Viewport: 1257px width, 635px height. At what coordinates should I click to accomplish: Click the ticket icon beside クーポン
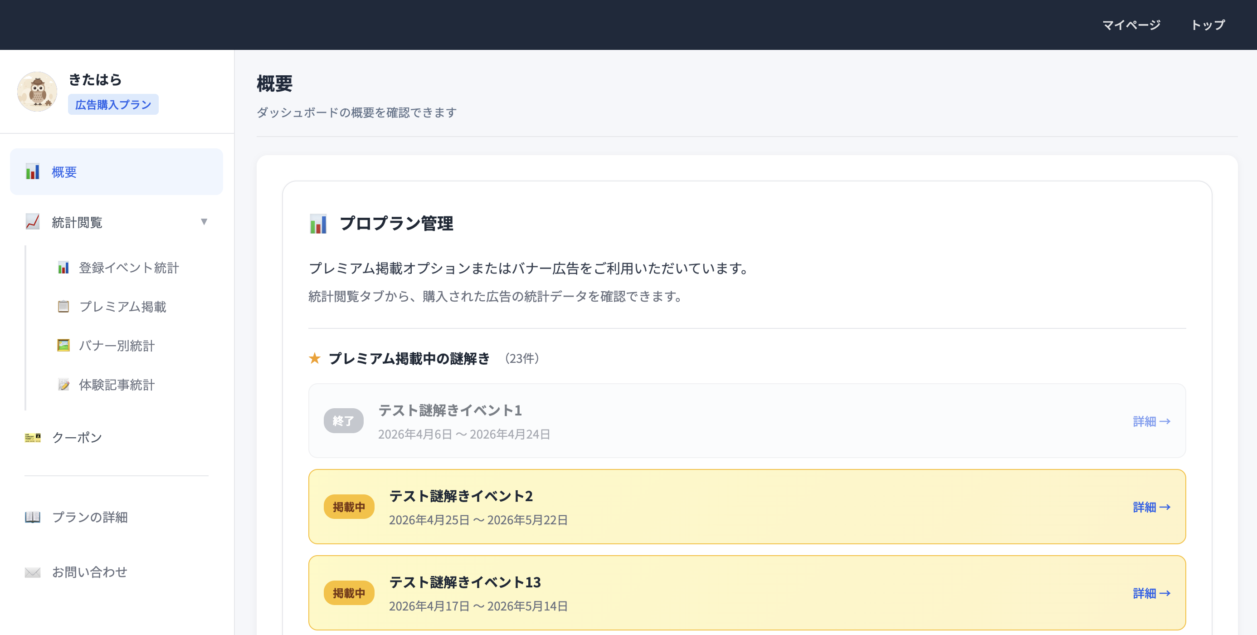coord(33,437)
